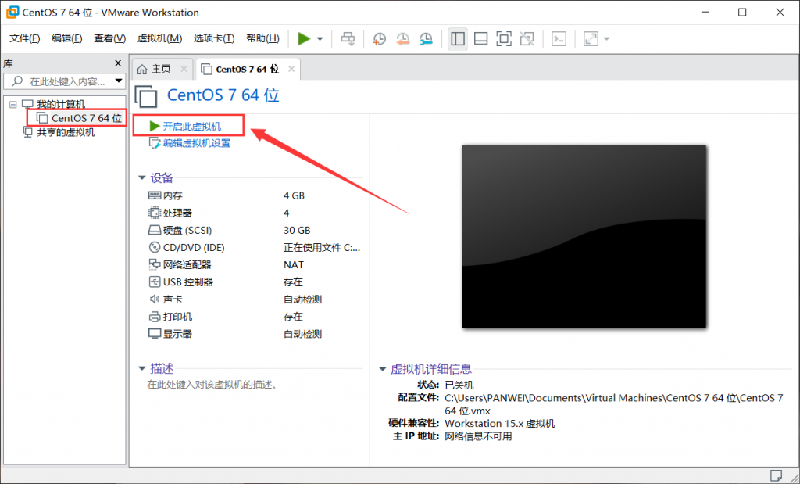Click the 4 GB memory value

(294, 195)
